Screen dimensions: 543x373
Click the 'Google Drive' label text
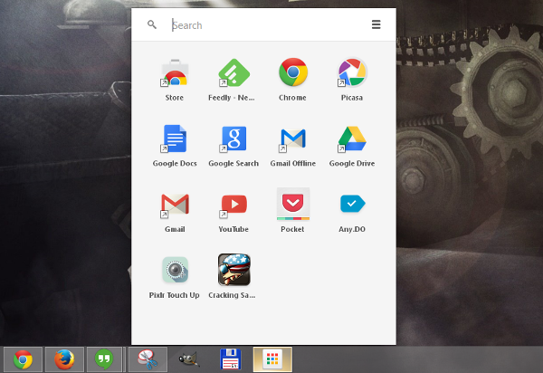click(352, 164)
